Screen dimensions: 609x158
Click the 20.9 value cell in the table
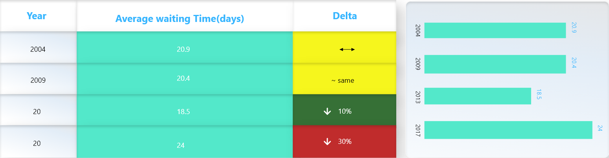click(x=184, y=49)
